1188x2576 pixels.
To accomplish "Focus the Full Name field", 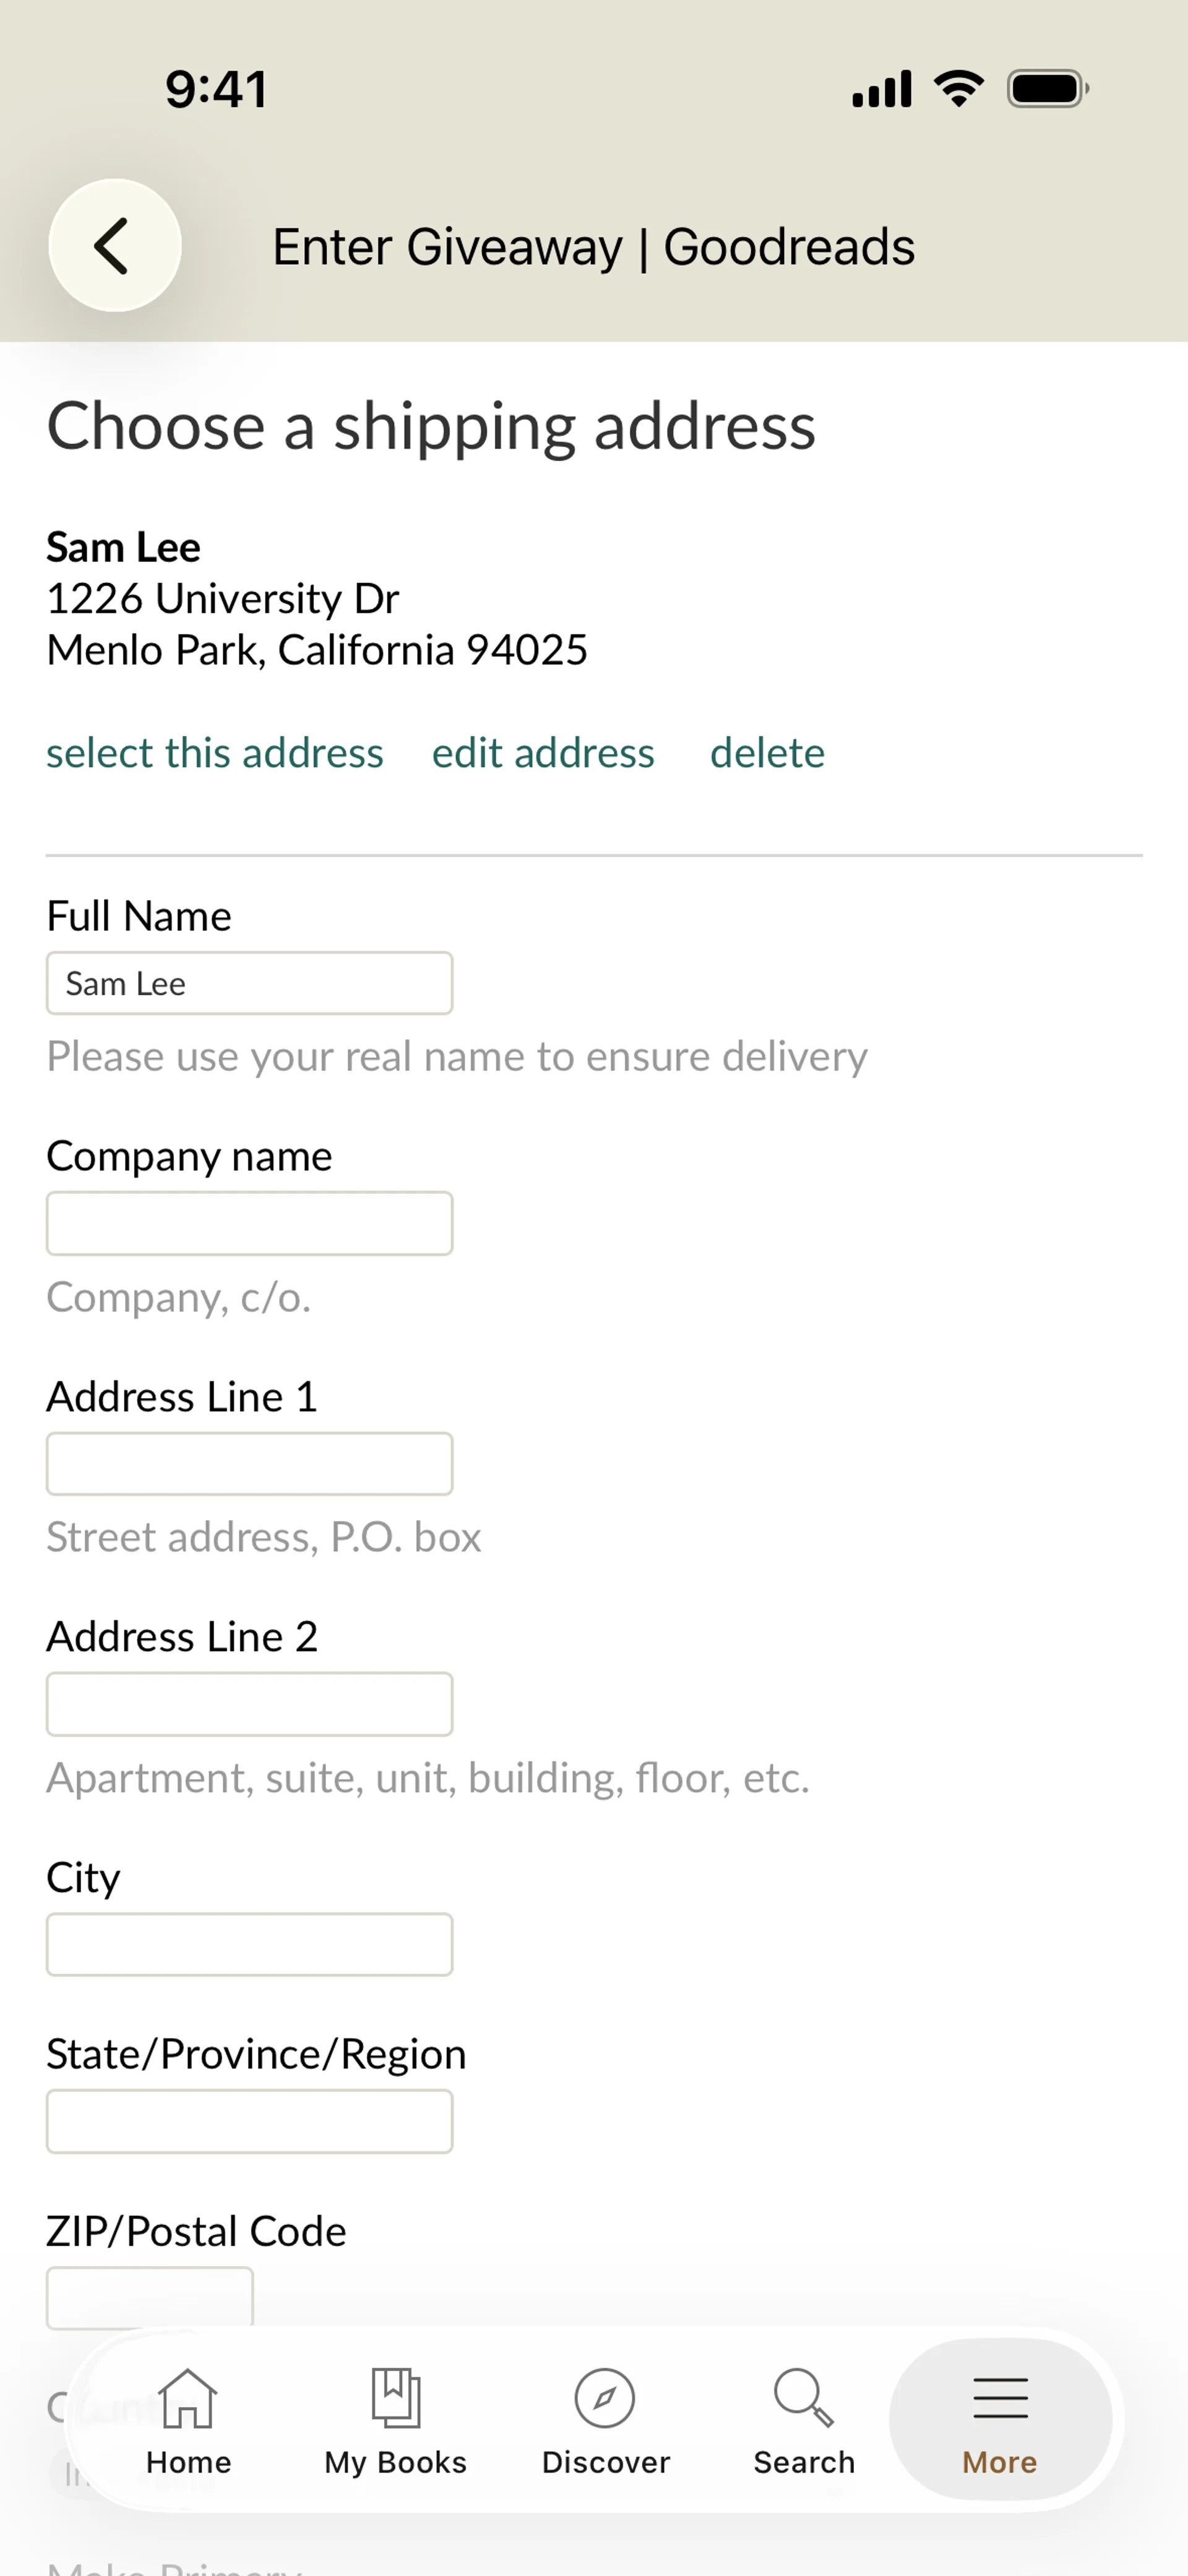I will [249, 983].
